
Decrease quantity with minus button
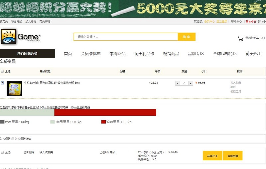coord(178,83)
